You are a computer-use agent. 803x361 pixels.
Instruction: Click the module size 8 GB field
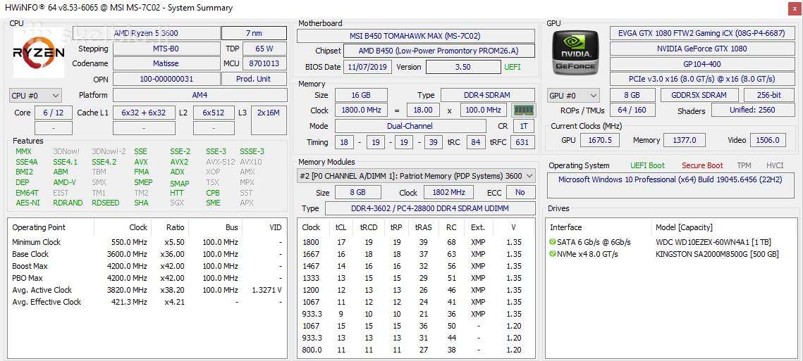(x=358, y=192)
